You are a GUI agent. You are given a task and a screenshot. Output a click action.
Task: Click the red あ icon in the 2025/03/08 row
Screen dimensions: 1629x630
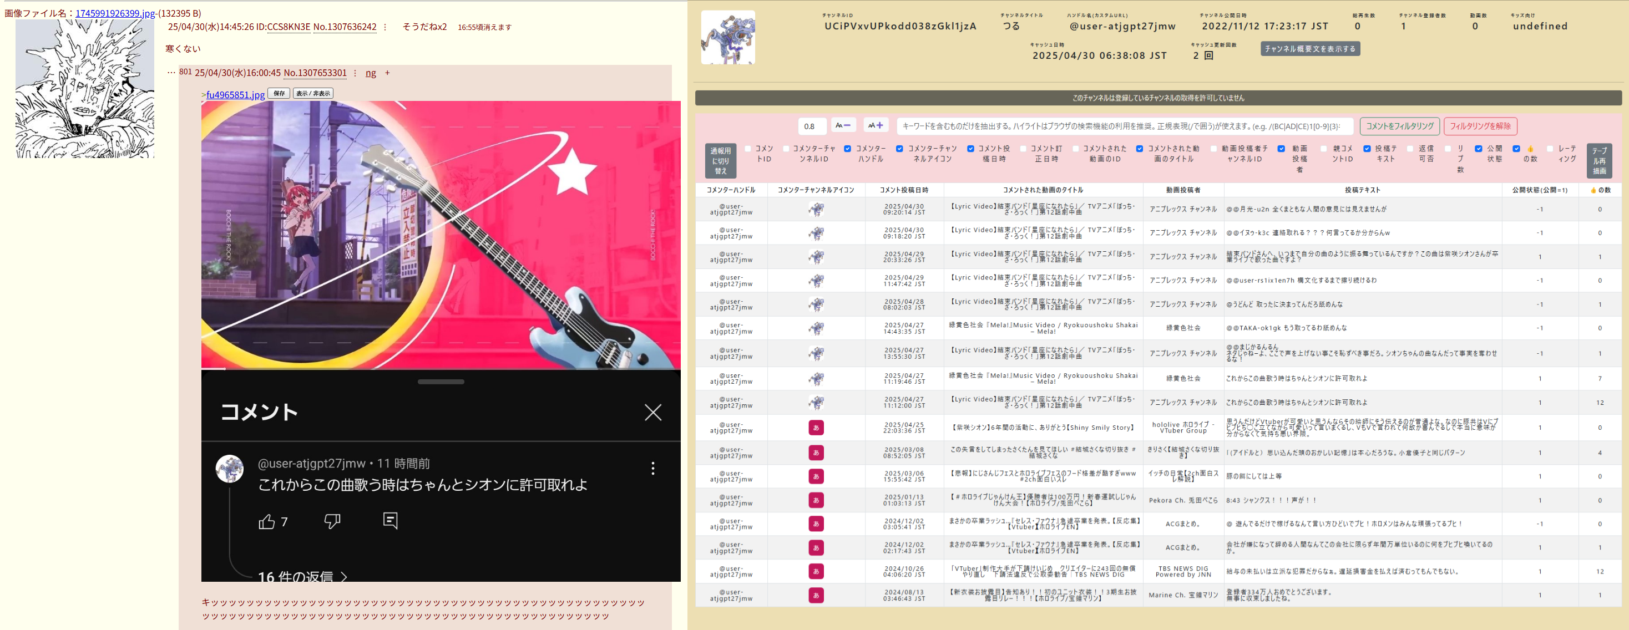click(x=816, y=453)
